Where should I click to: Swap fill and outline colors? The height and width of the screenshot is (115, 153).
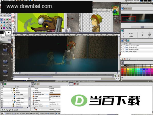(5, 32)
